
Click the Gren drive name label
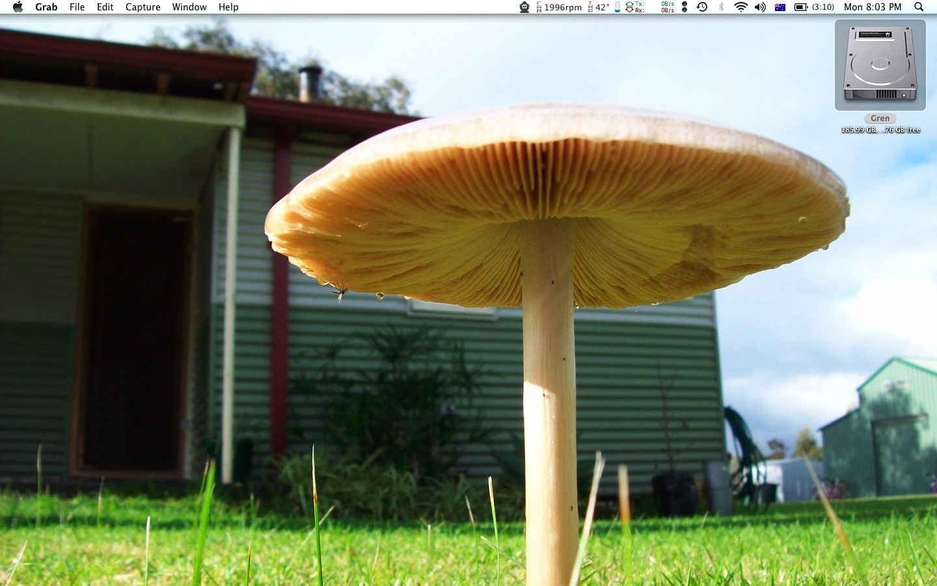[880, 119]
